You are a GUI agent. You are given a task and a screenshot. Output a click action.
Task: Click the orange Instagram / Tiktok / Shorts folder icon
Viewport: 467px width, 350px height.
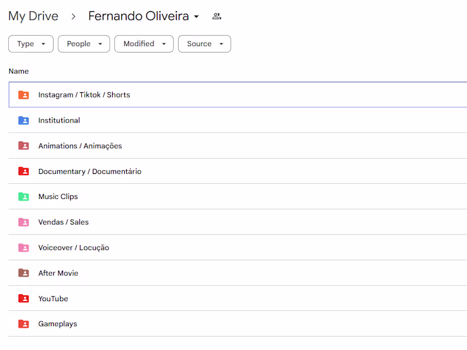tap(23, 94)
